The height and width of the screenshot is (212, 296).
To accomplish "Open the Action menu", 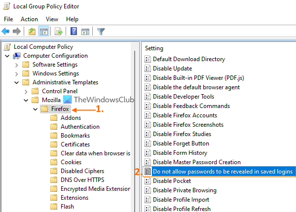I will (x=29, y=19).
